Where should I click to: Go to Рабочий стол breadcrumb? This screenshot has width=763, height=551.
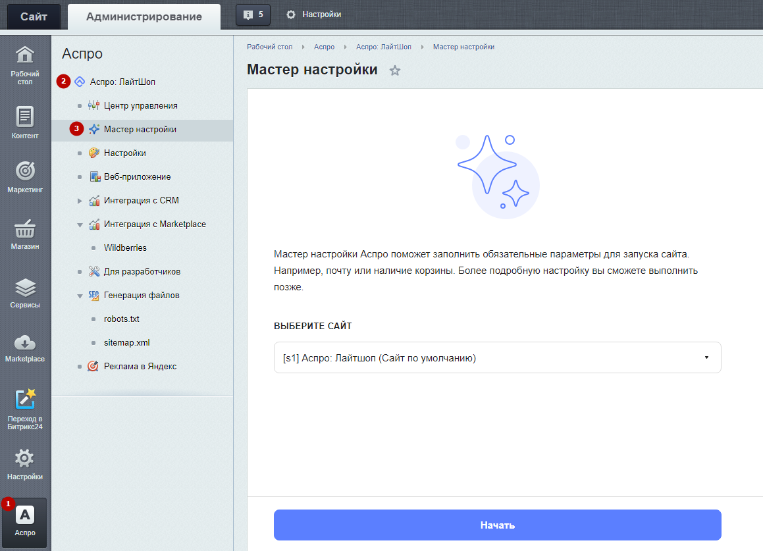click(x=269, y=47)
